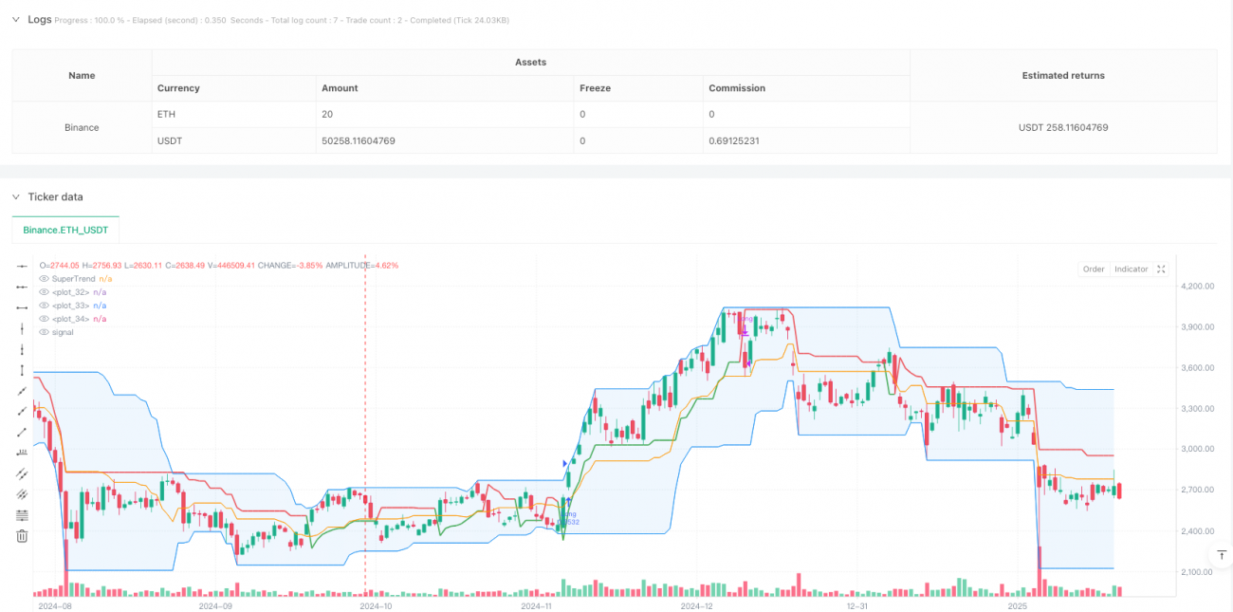The height and width of the screenshot is (612, 1233).
Task: Click the fullscreen icon beside Indicator button
Action: [1163, 269]
